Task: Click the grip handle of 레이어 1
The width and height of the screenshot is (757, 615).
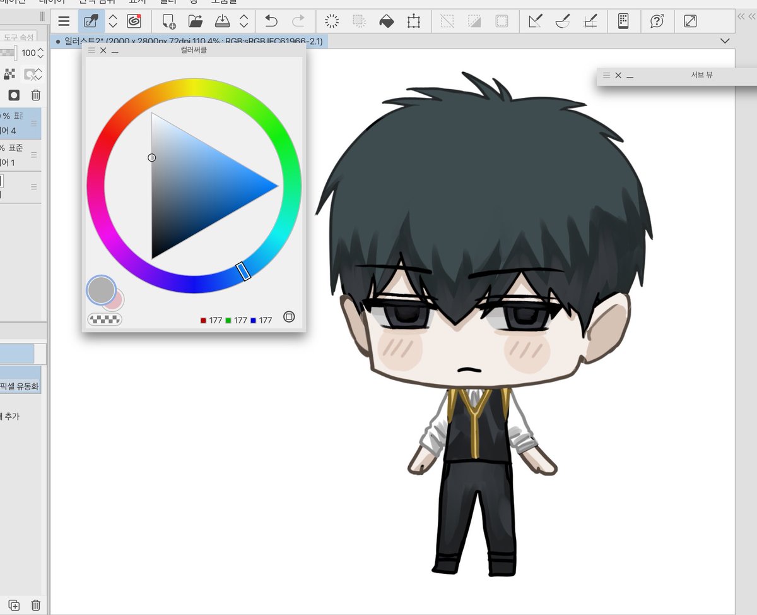Action: [34, 155]
